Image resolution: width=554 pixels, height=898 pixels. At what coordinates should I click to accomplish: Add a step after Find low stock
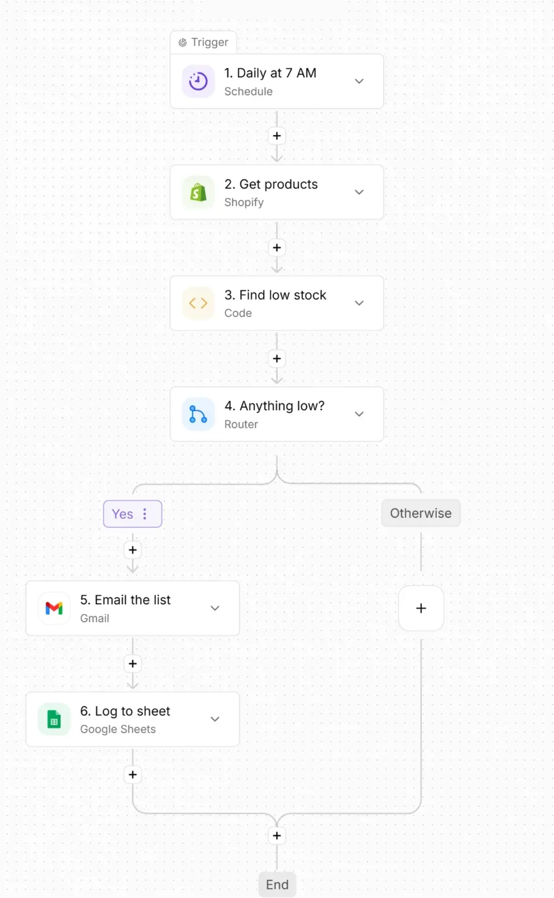pyautogui.click(x=277, y=358)
